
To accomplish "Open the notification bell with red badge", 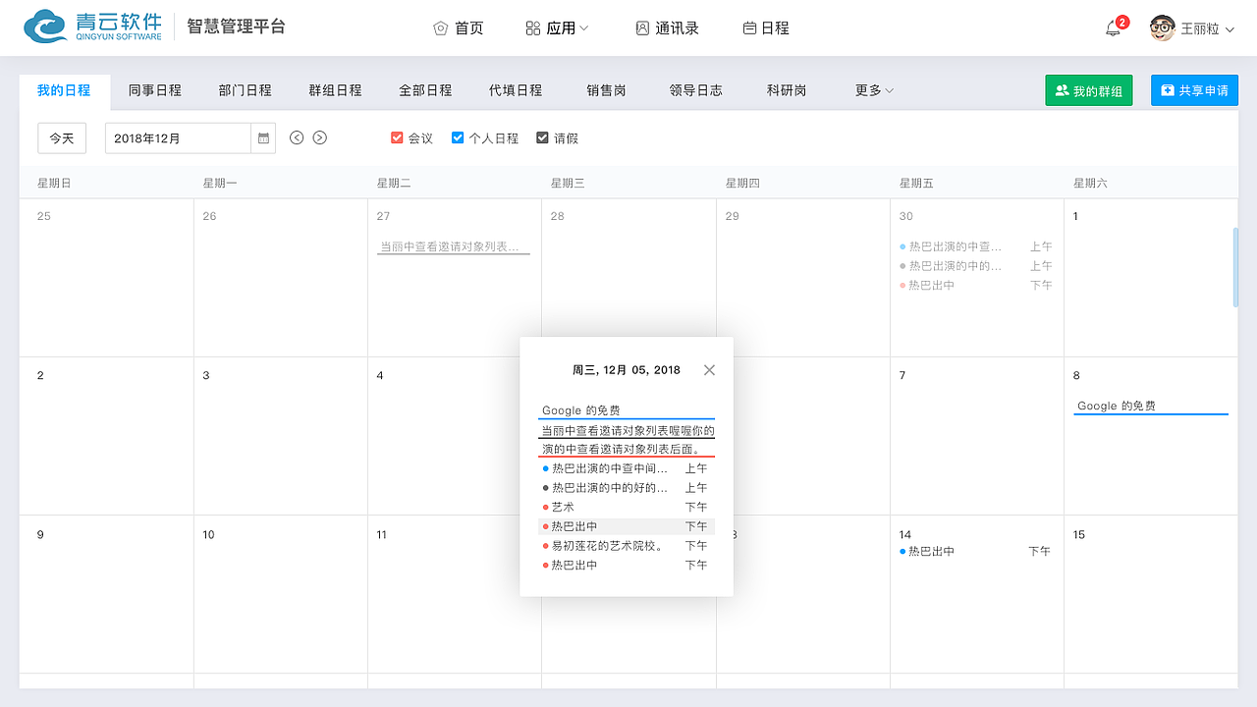I will [1114, 28].
